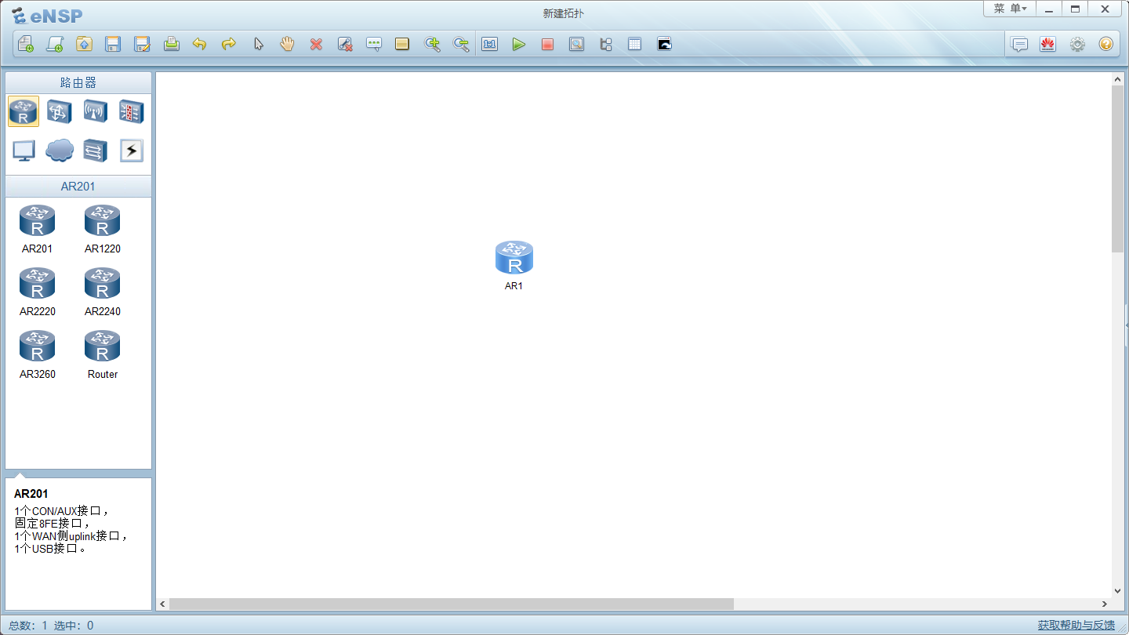
Task: Open an existing topology file
Action: coord(84,45)
